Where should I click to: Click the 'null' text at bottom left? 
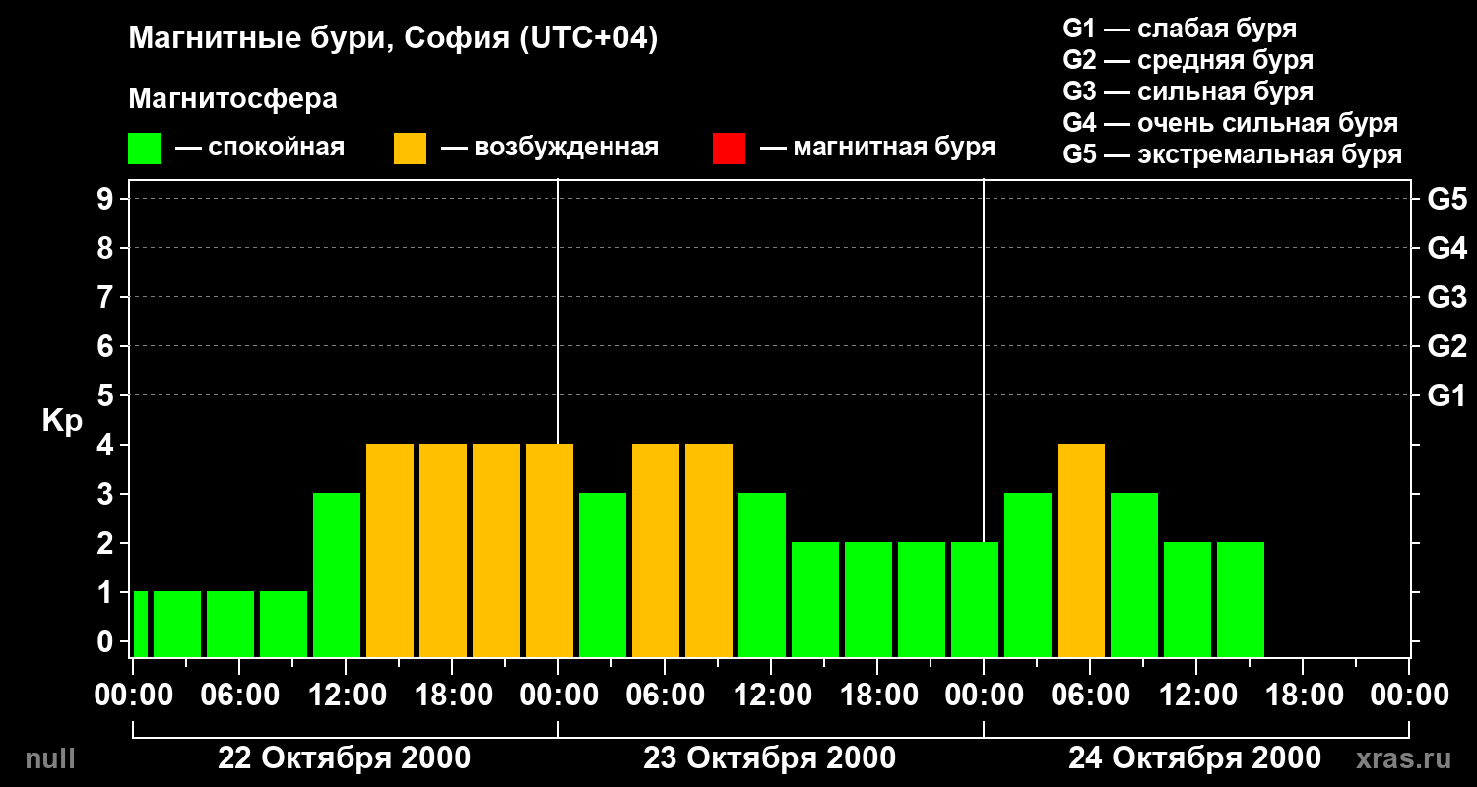pos(49,758)
